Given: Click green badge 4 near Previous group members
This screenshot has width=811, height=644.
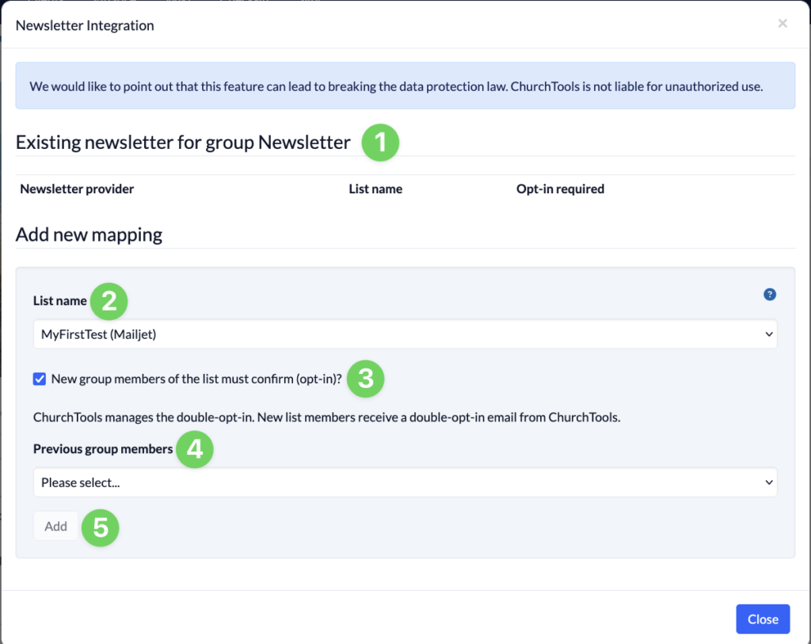Looking at the screenshot, I should click(x=194, y=449).
